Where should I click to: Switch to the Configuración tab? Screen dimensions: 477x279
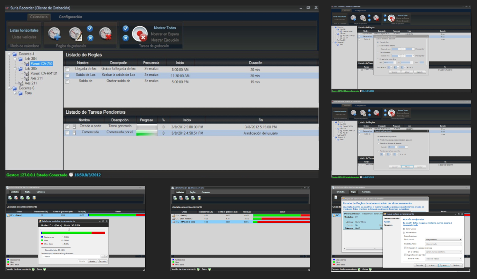coord(70,17)
